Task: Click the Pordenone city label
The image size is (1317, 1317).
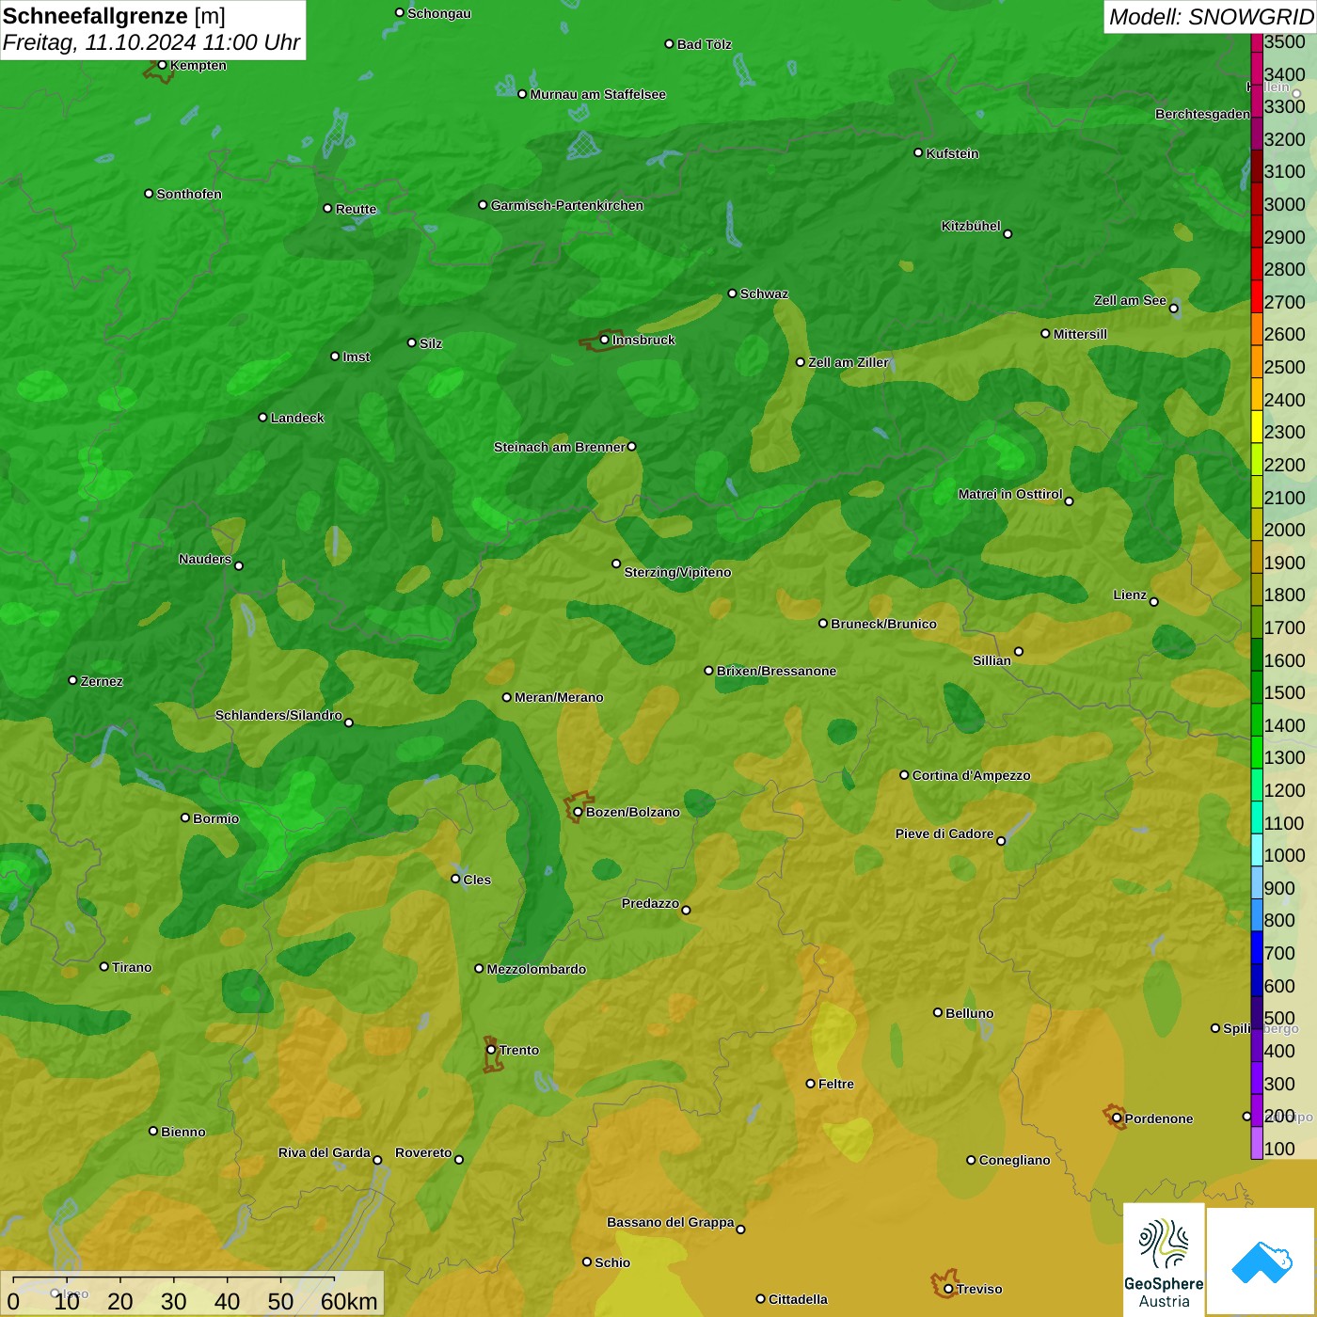Action: tap(1159, 1119)
